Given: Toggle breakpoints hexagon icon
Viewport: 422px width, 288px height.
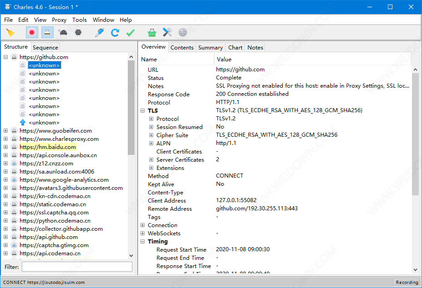Looking at the screenshot, I should coord(78,33).
